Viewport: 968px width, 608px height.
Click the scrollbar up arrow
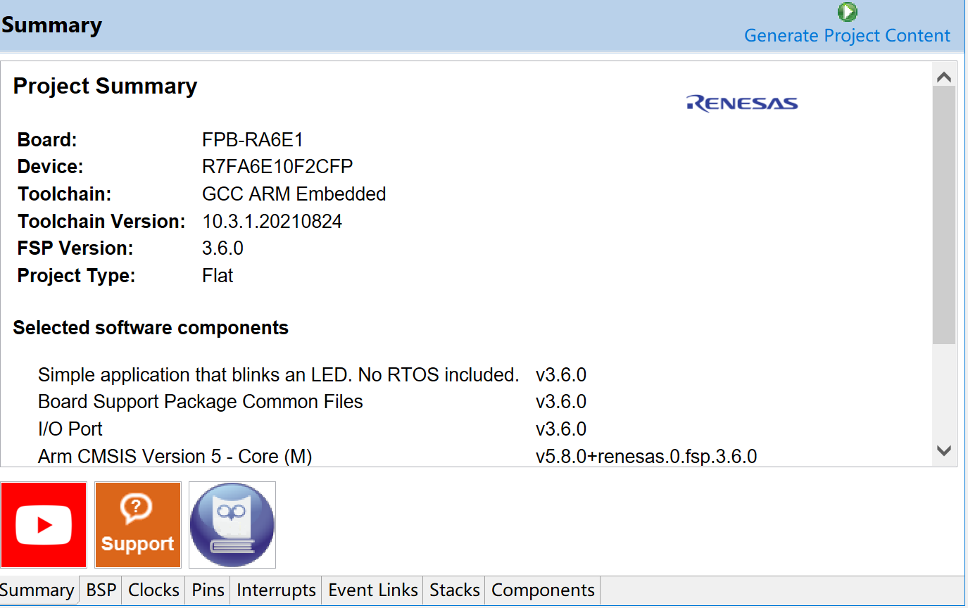point(944,77)
